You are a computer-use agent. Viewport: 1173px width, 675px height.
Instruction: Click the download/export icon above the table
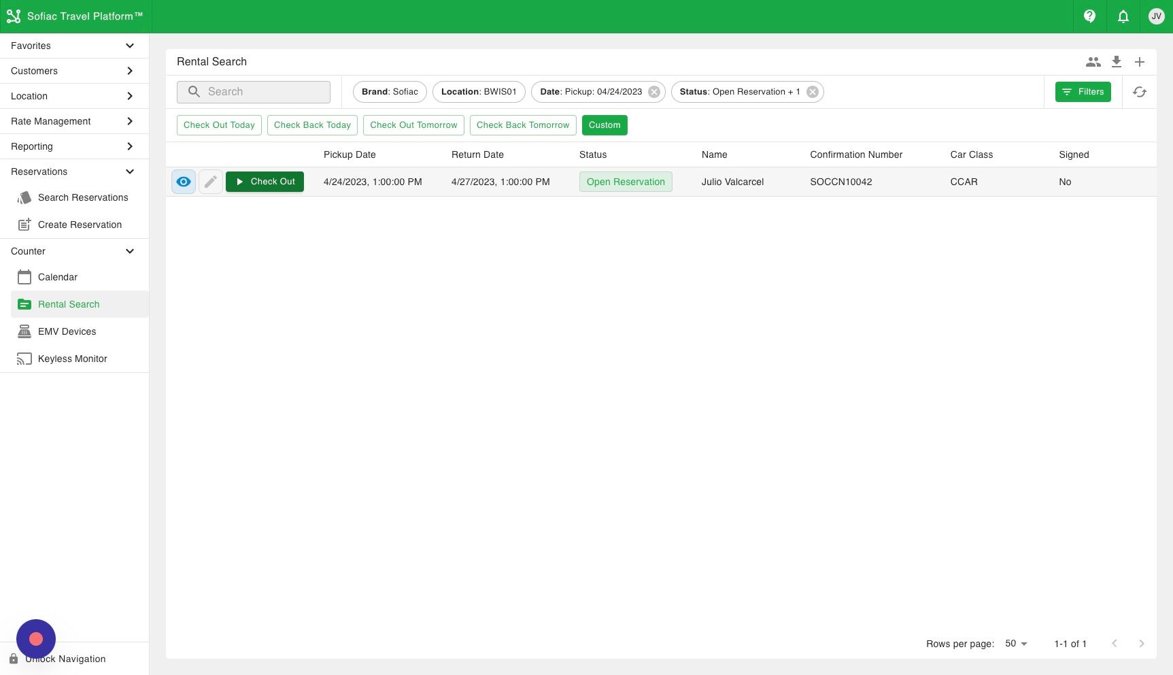coord(1116,61)
